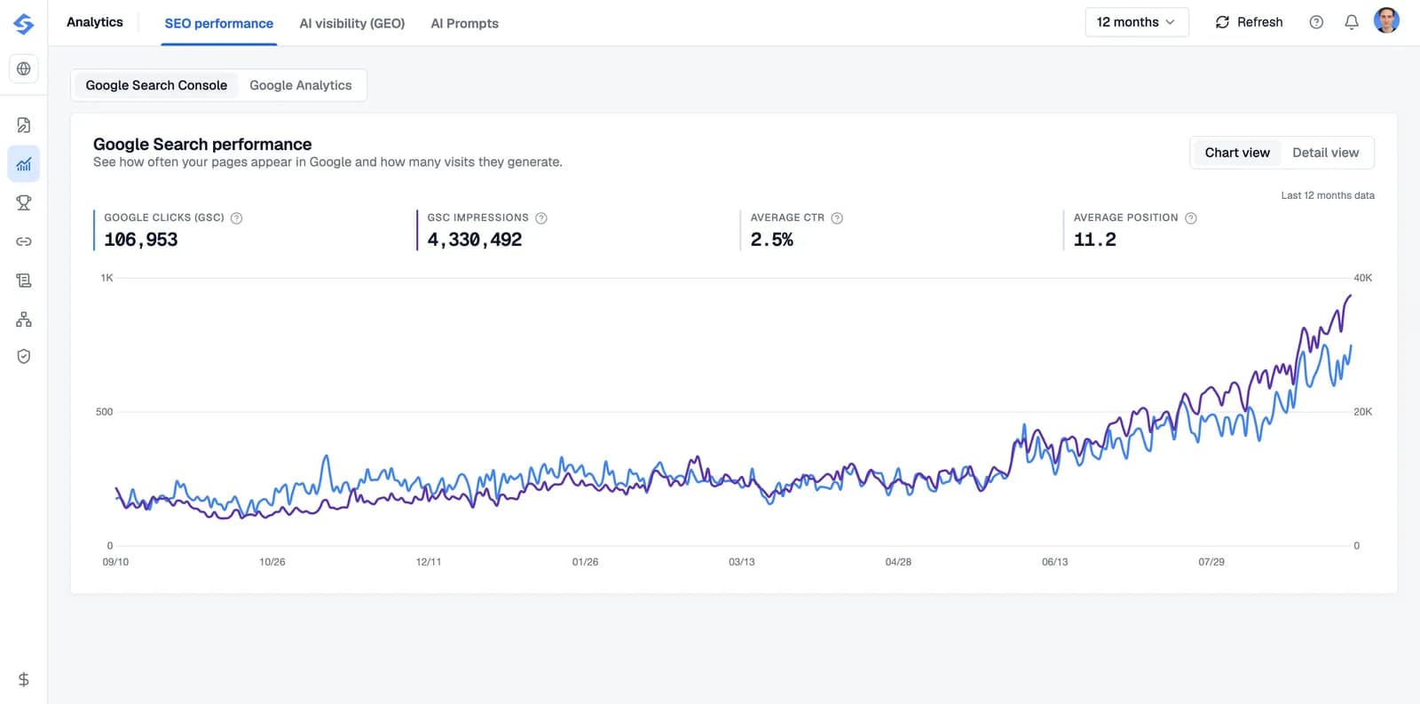
Task: Click the 03/13 date axis label
Action: click(742, 562)
